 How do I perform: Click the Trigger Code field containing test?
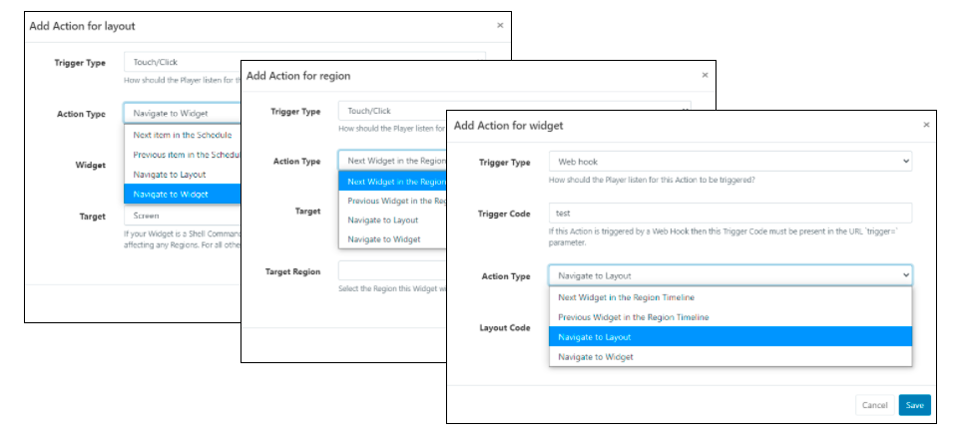pos(730,213)
